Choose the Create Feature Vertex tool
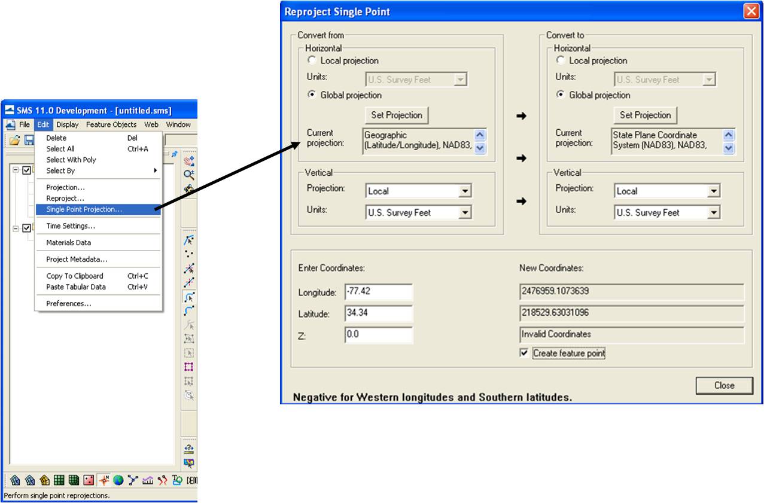Screen dimensions: 764x503 pos(189,282)
